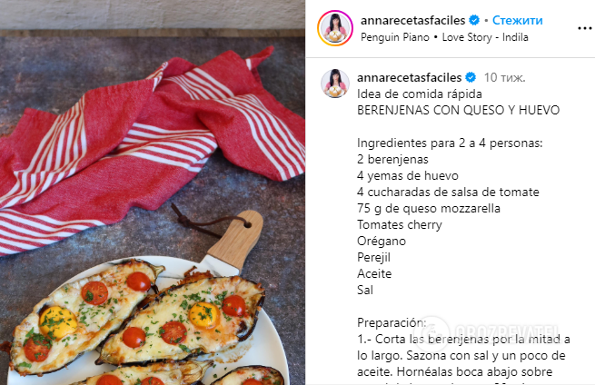
Task: Click the 10 тиж. post timestamp
Action: [504, 78]
